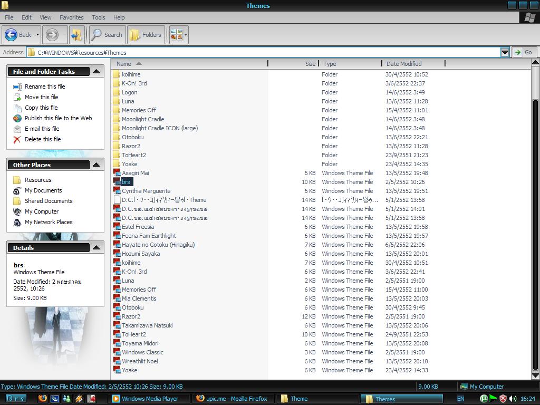540x405 pixels.
Task: Click the Go button
Action: click(524, 52)
